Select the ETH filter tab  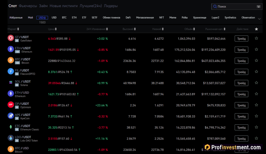(x=74, y=17)
